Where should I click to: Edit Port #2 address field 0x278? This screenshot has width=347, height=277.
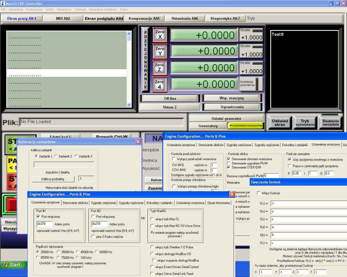[x=99, y=224]
